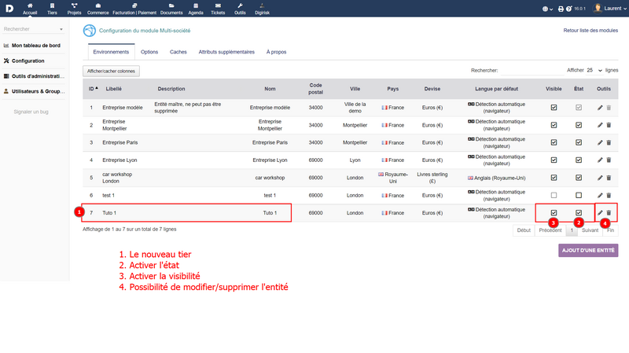
Task: Click AJOUT D'UNE ENTITÉ button
Action: [x=588, y=250]
